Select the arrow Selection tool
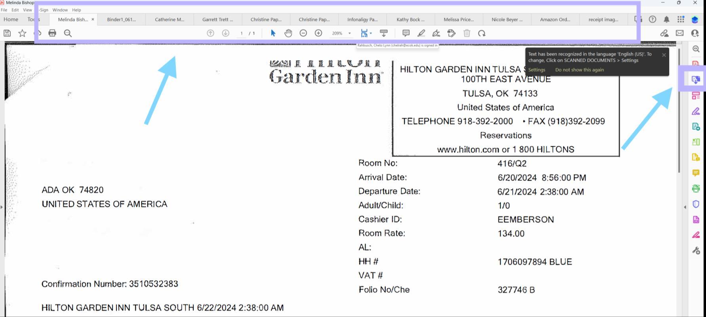 click(x=273, y=33)
